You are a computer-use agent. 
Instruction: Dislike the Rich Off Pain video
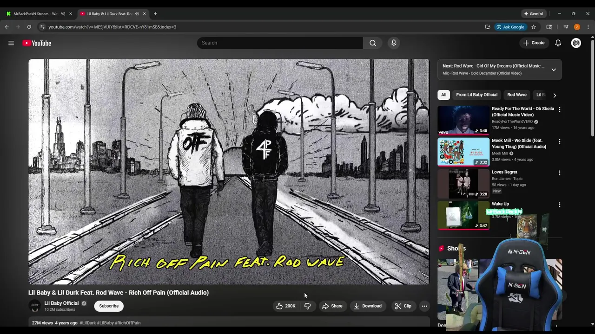pyautogui.click(x=307, y=306)
